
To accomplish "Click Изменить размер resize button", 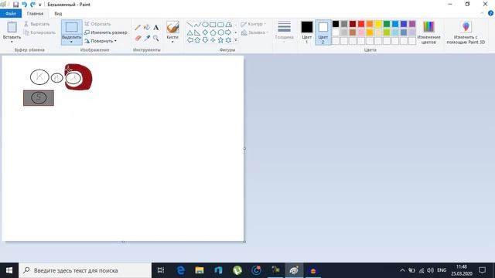I will [x=106, y=32].
